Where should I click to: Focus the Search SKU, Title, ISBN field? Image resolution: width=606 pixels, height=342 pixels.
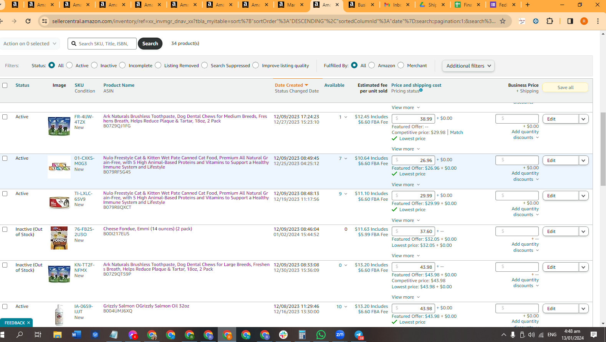click(102, 44)
